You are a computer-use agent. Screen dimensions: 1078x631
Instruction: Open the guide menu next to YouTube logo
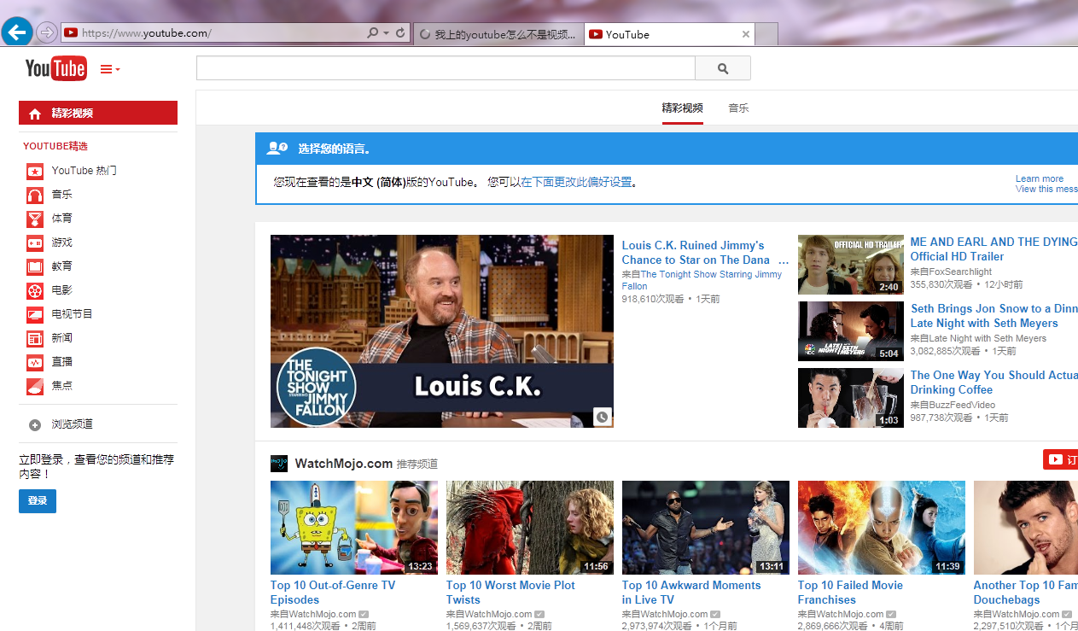click(110, 69)
